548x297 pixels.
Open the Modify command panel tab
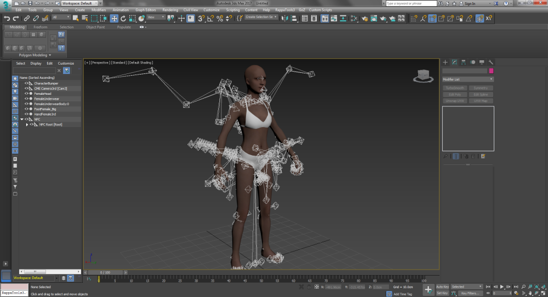click(454, 62)
